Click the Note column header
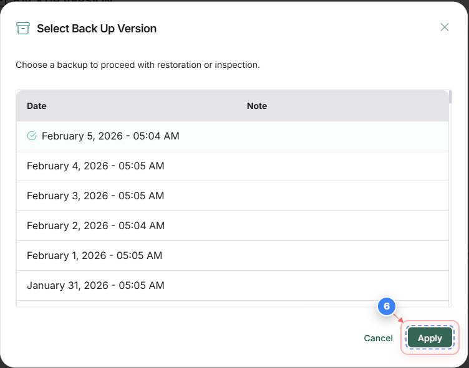 (x=256, y=106)
